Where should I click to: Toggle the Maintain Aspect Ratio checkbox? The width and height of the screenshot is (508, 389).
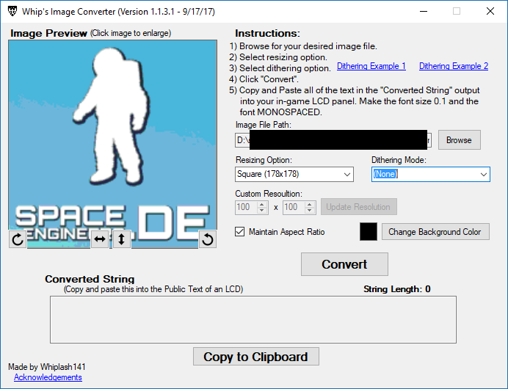click(x=240, y=232)
